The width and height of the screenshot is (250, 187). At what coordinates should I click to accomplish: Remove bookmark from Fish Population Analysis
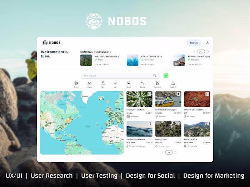179,94
